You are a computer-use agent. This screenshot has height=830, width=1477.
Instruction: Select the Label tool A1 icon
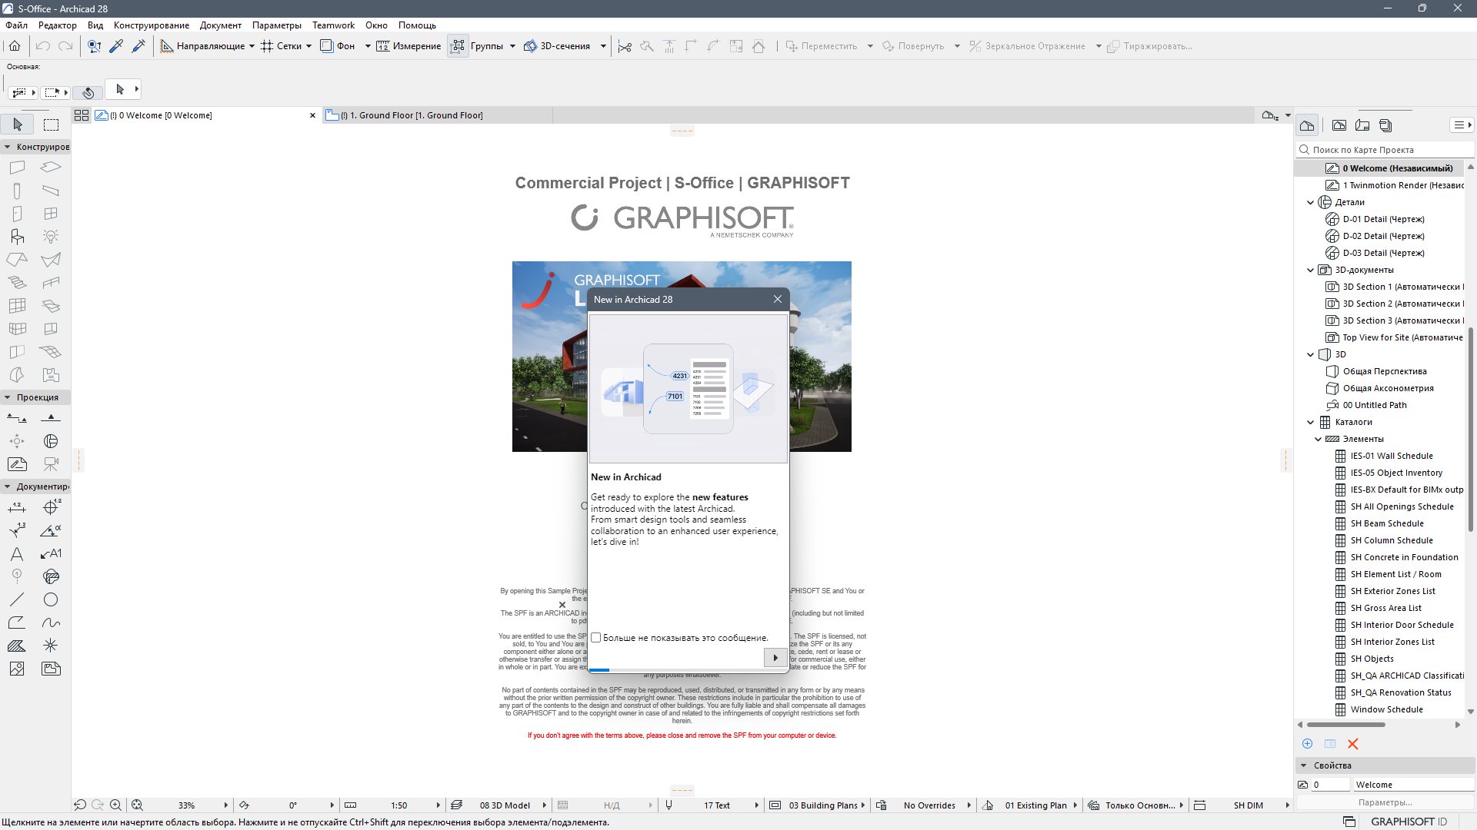[x=51, y=553]
